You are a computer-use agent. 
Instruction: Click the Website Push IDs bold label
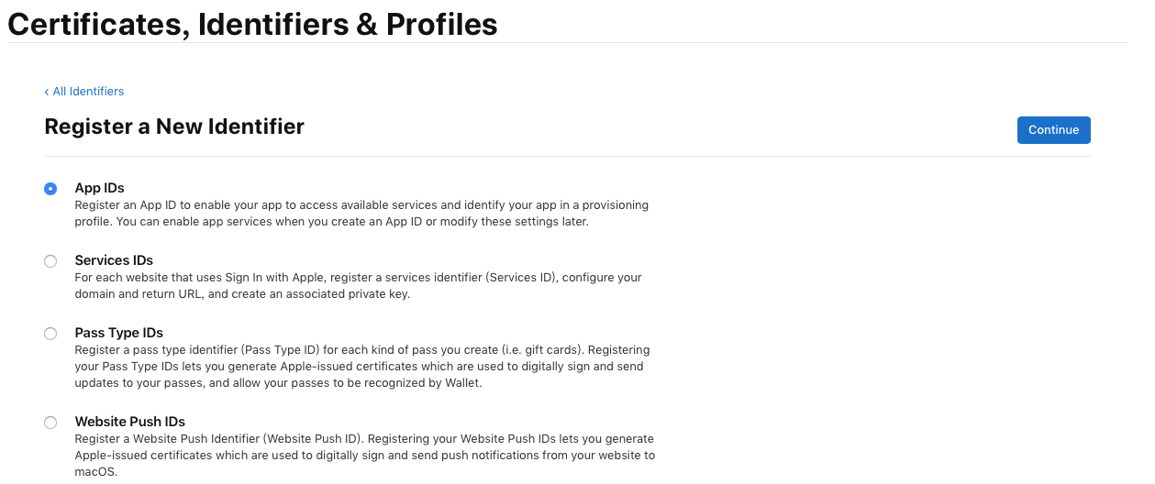[130, 422]
